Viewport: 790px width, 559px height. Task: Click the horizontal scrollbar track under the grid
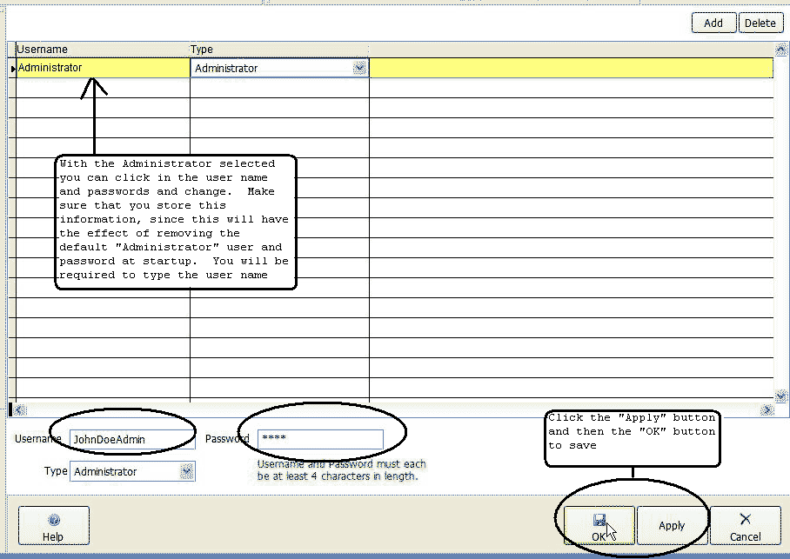(x=392, y=410)
